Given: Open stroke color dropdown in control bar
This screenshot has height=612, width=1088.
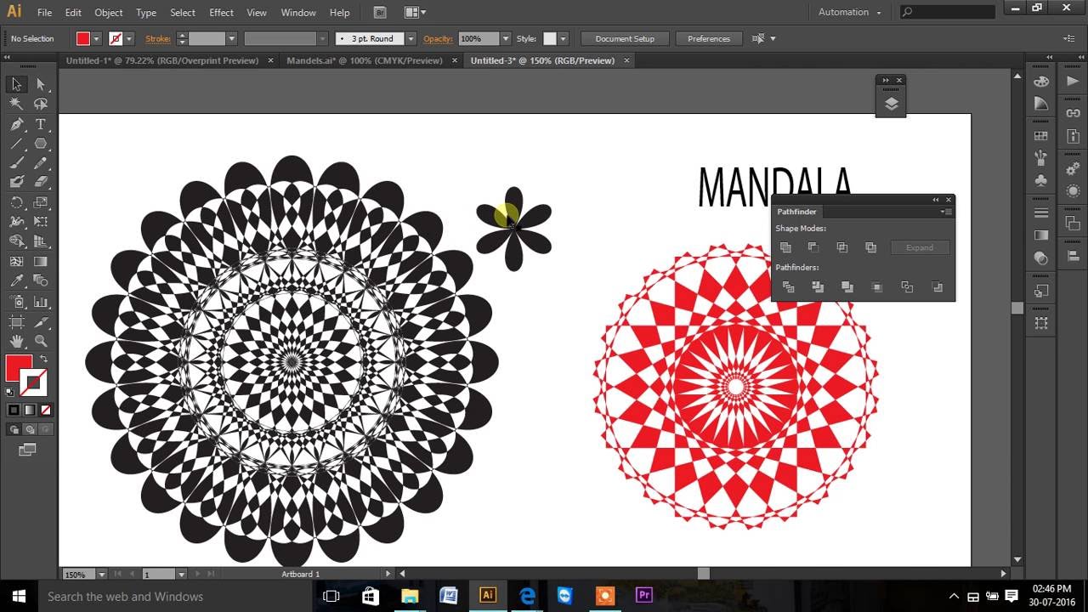Looking at the screenshot, I should pos(129,38).
